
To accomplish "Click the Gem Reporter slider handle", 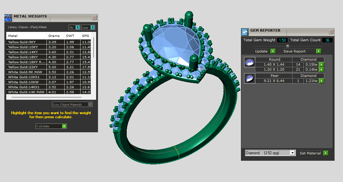I will click(x=288, y=46).
